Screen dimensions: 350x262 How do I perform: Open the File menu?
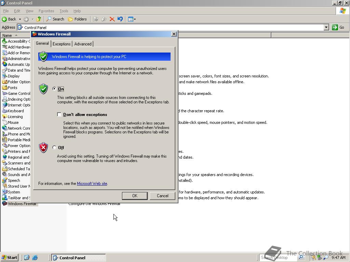6,11
